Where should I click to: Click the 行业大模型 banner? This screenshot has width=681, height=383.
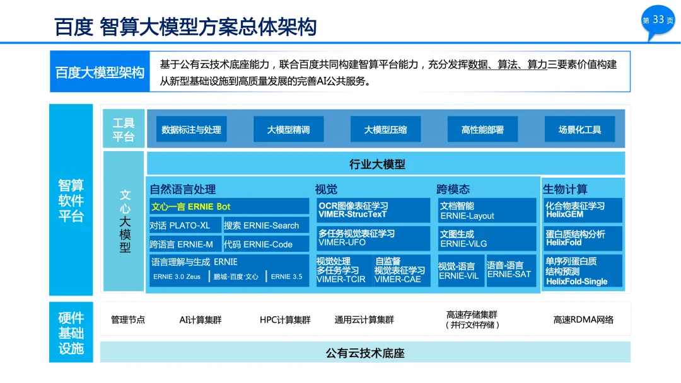tap(386, 164)
